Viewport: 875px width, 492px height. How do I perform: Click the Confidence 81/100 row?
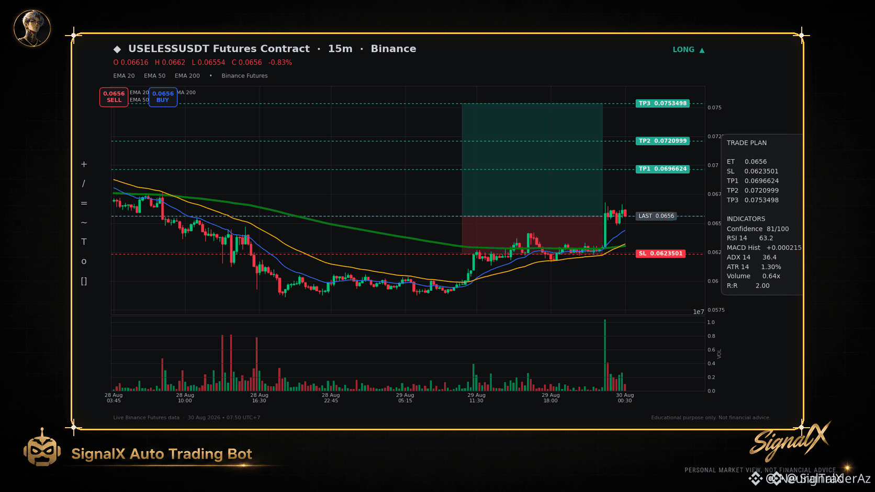coord(758,229)
